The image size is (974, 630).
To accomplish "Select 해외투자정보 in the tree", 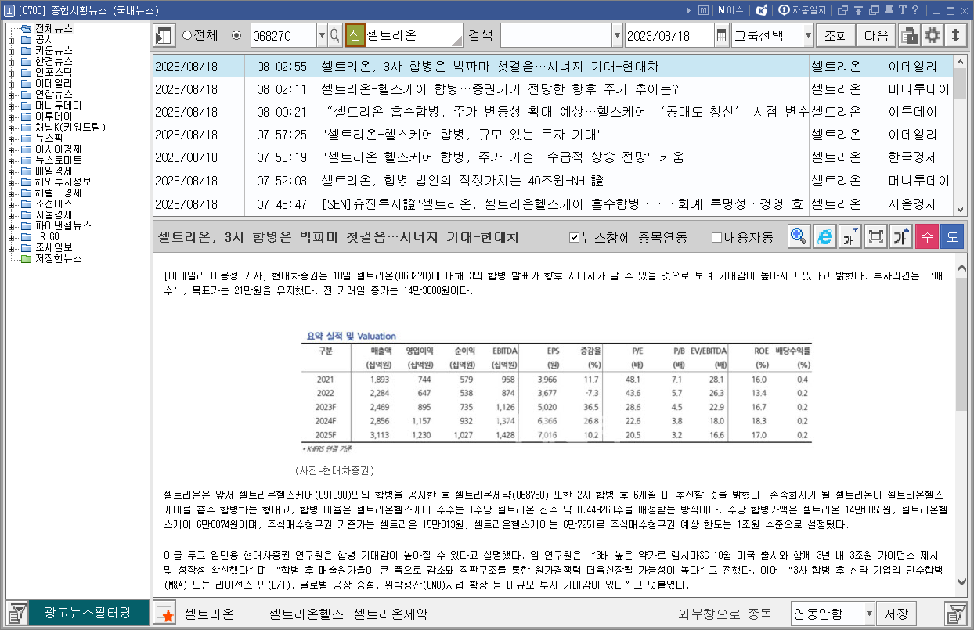I will tap(63, 182).
